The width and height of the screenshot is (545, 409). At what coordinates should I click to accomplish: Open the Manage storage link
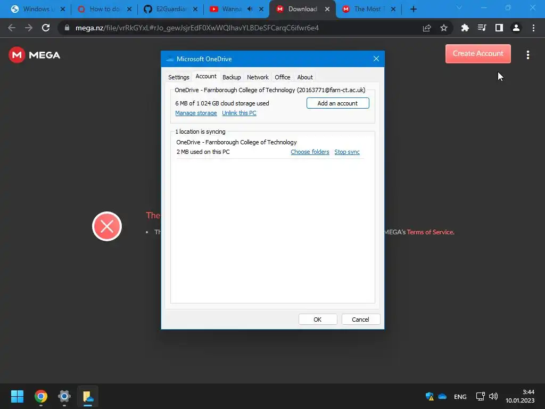pyautogui.click(x=196, y=113)
